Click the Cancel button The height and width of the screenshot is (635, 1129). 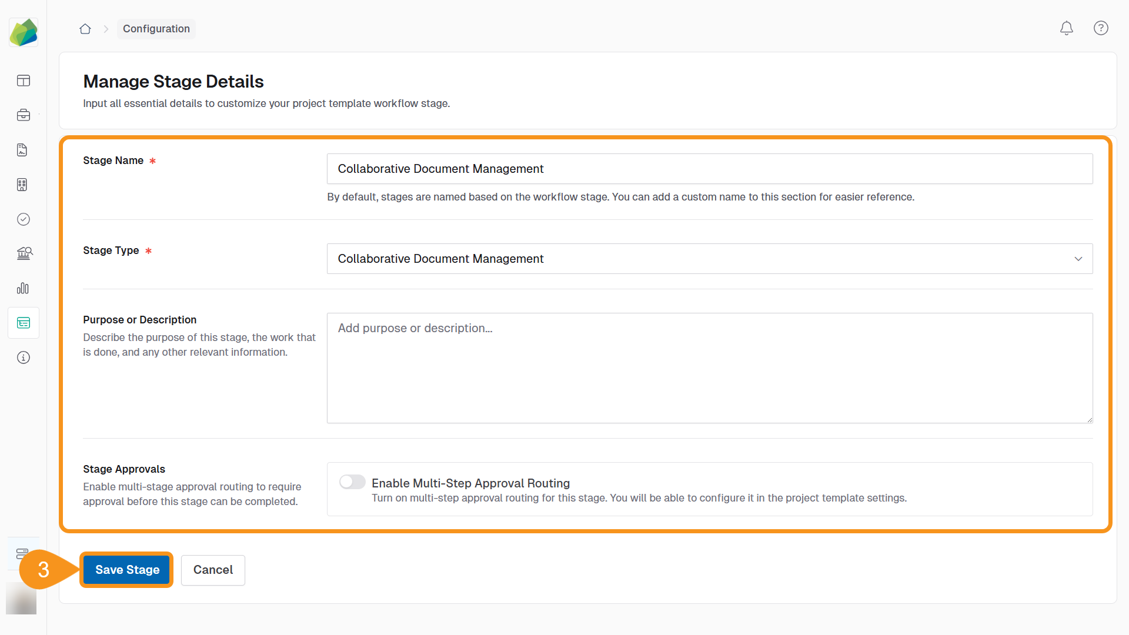click(213, 570)
